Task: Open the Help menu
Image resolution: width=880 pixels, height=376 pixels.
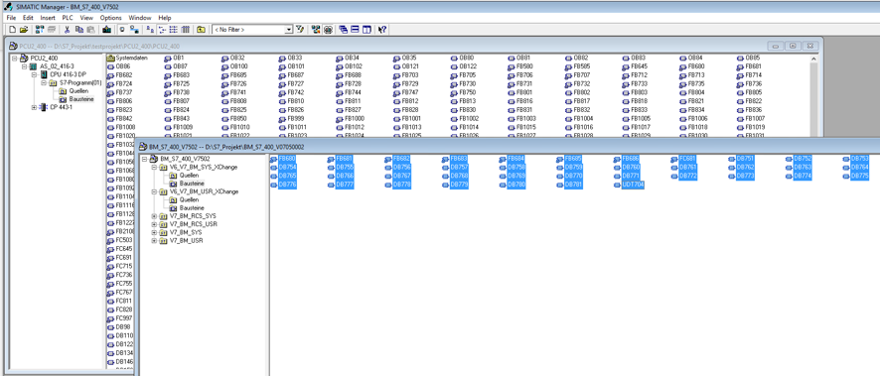Action: (165, 18)
